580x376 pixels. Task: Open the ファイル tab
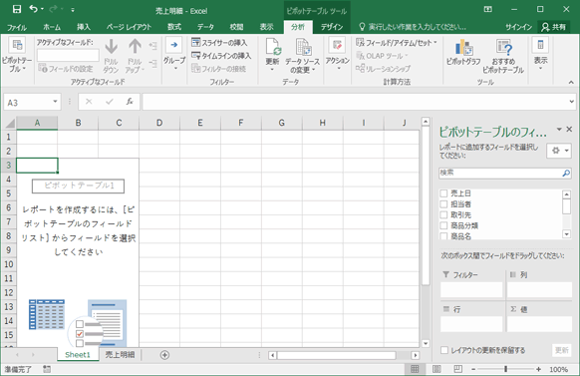click(17, 27)
